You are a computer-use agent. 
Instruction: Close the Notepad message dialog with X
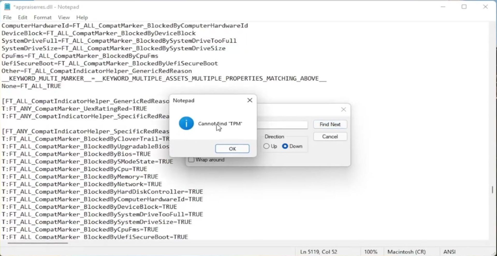coord(250,100)
